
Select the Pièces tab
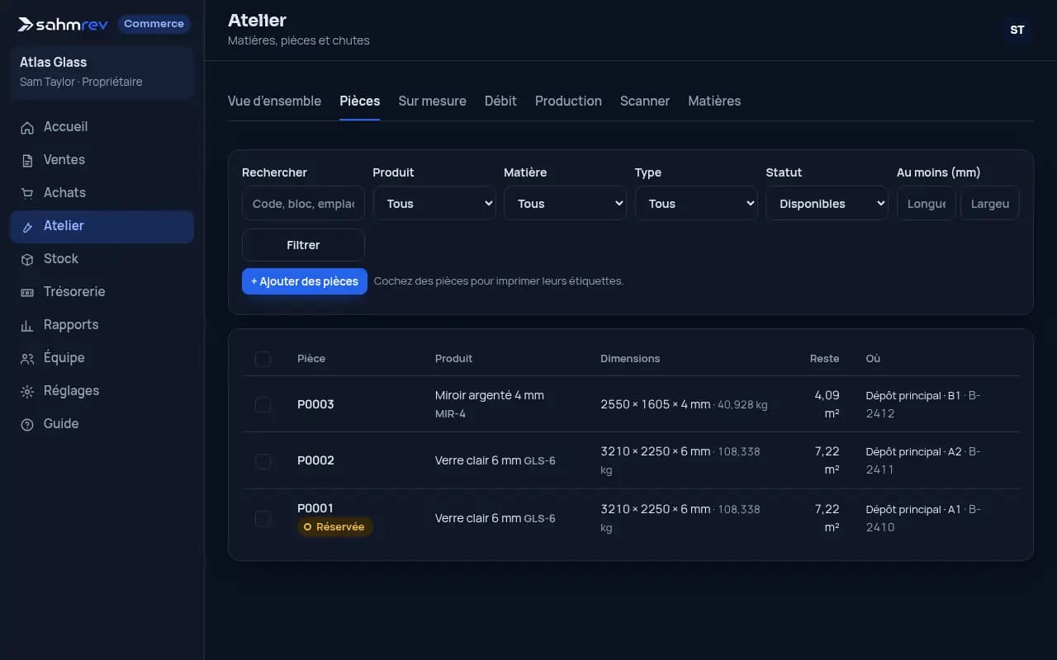[360, 101]
